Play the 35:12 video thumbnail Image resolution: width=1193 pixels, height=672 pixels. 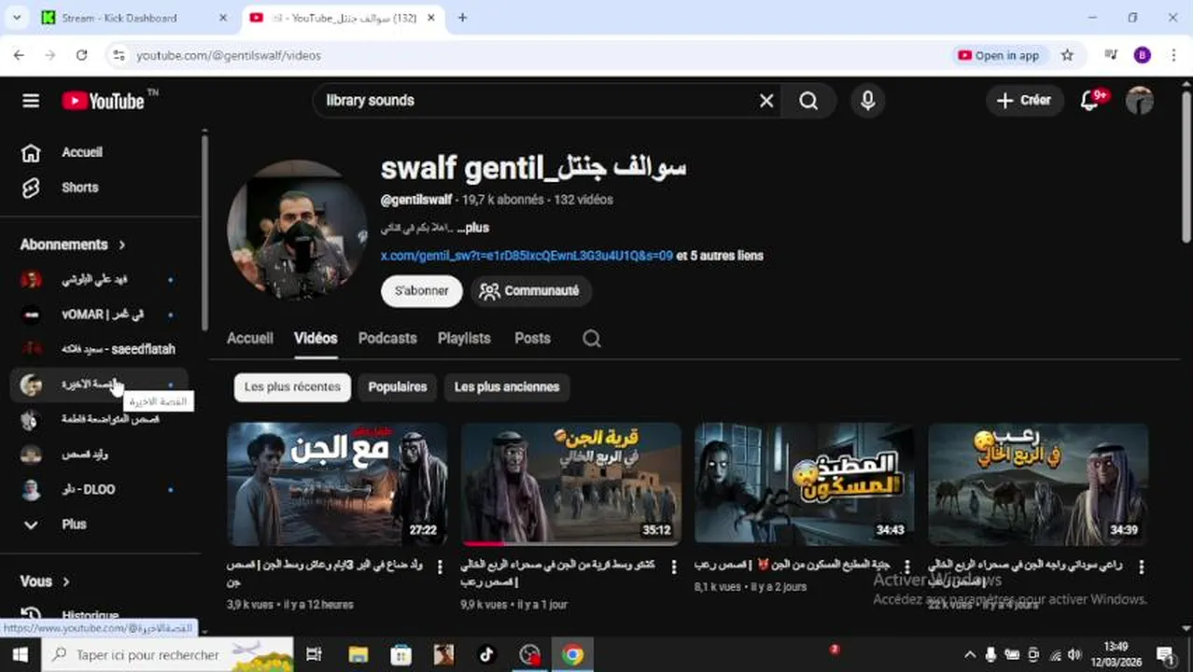click(570, 483)
